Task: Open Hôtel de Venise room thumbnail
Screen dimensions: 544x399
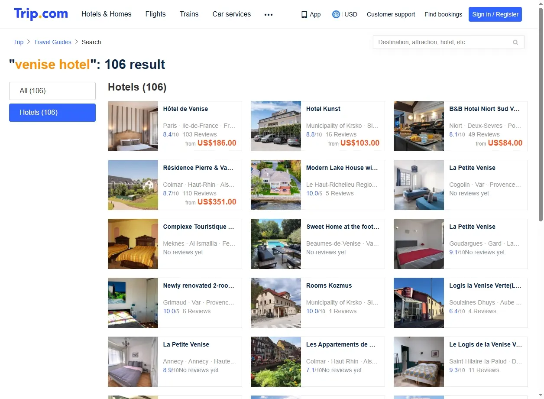Action: pos(133,126)
